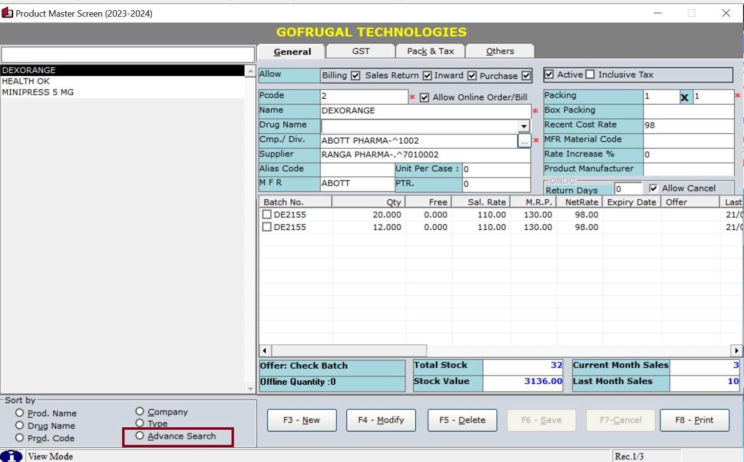Screen dimensions: 744x462
Task: Open company lookup ellipsis button
Action: click(524, 141)
